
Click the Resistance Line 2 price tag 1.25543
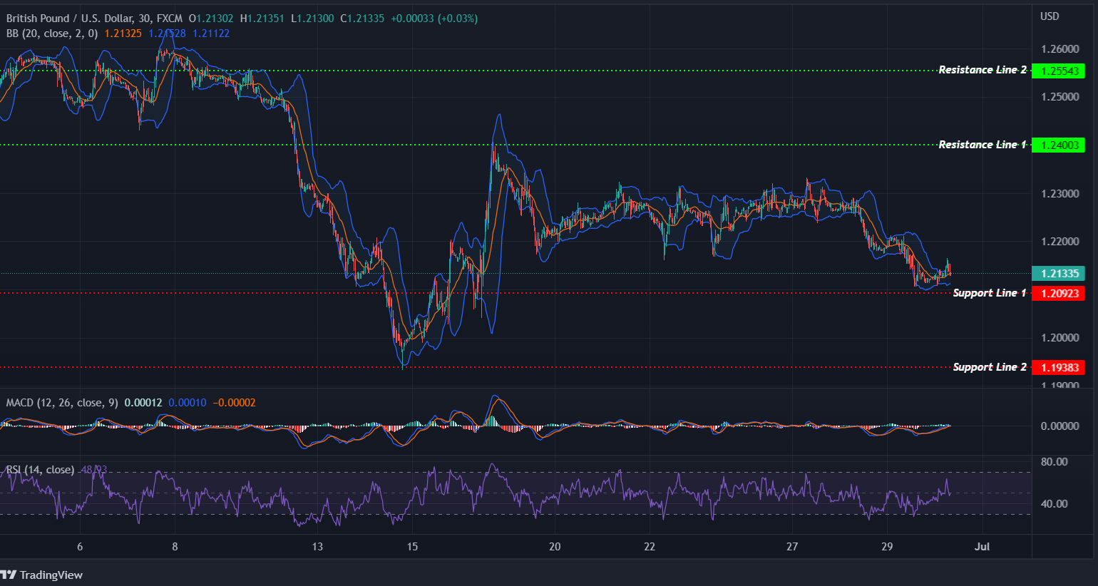pyautogui.click(x=1059, y=71)
